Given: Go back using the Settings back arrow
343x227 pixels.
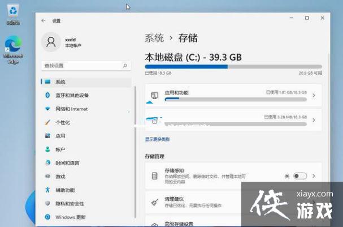Looking at the screenshot, I should coord(44,20).
